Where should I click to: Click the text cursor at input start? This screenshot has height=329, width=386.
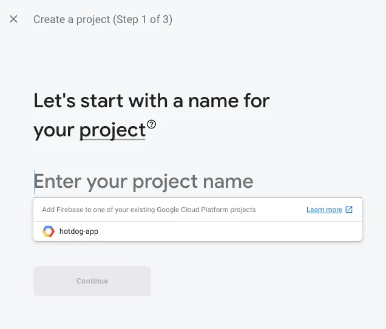[x=34, y=182]
